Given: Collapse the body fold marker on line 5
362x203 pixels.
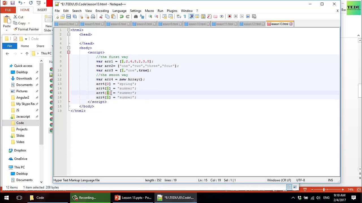Looking at the screenshot, I should (x=68, y=48).
